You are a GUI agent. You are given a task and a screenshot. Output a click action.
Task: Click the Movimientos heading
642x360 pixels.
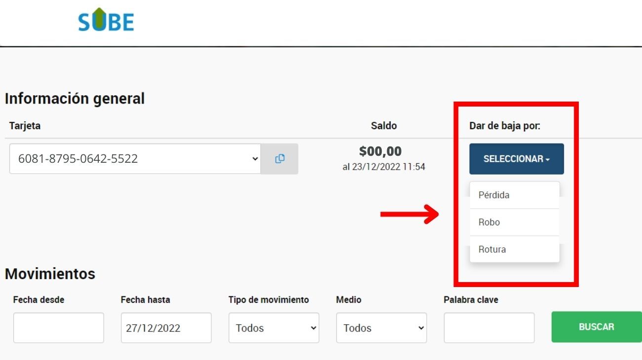click(50, 274)
